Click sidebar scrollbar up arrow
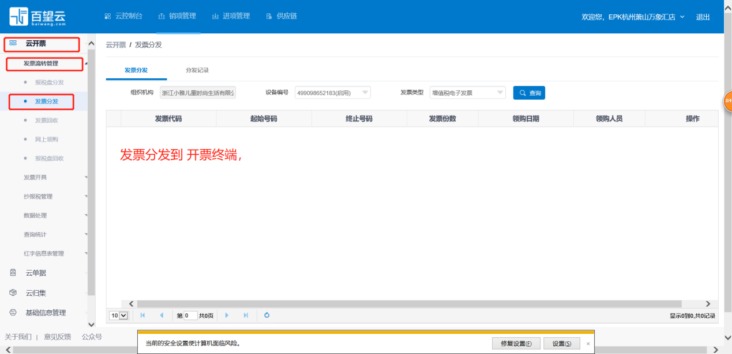732x354 pixels. click(91, 43)
